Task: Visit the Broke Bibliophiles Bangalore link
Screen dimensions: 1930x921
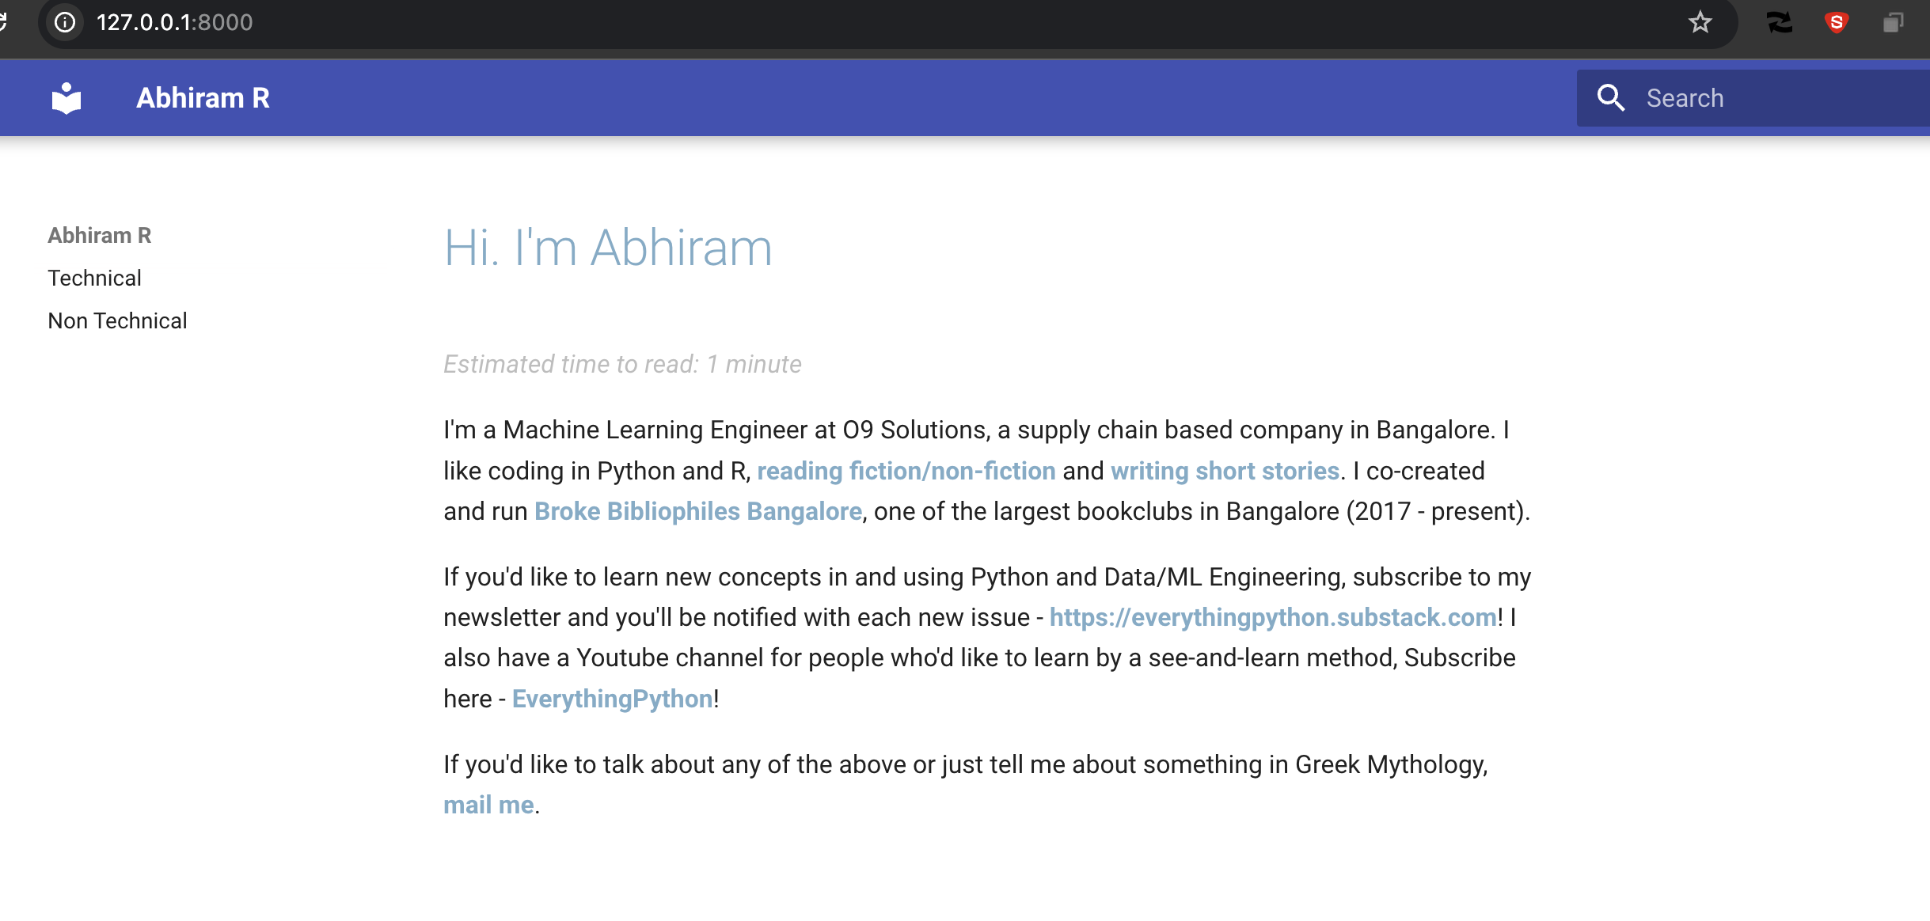Action: 697,511
